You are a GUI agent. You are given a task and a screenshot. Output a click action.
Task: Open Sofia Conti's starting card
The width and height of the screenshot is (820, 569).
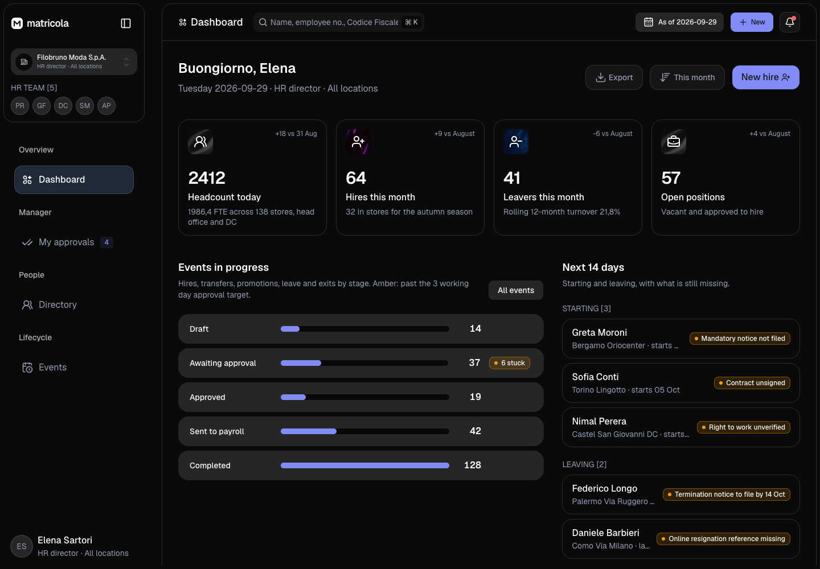[x=681, y=383]
